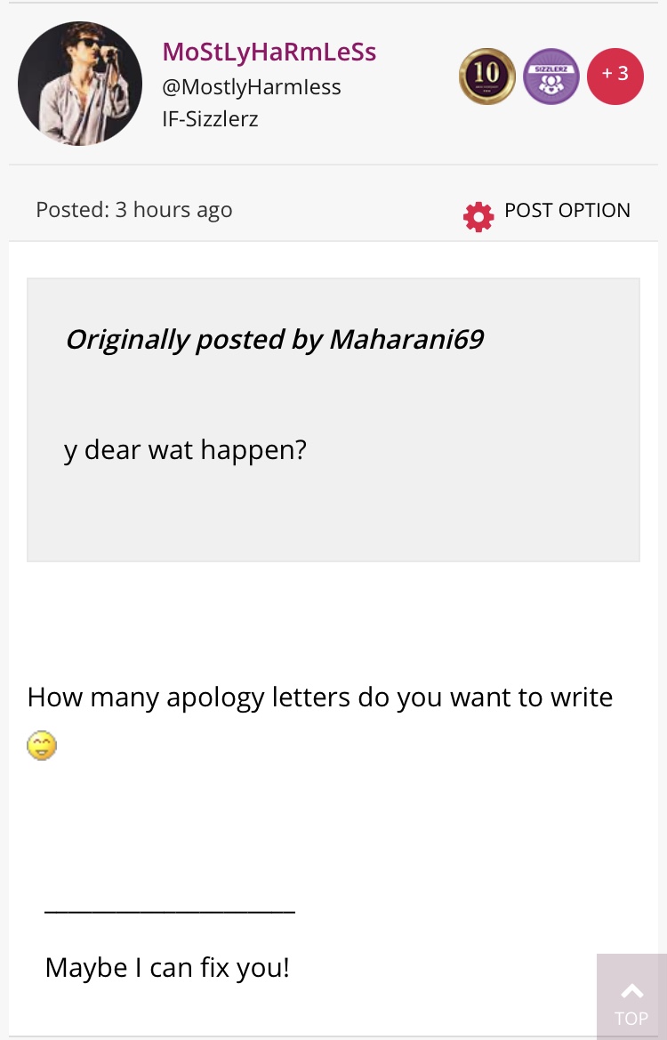Select the IF-Sizzlerz group label
667x1040 pixels.
210,118
